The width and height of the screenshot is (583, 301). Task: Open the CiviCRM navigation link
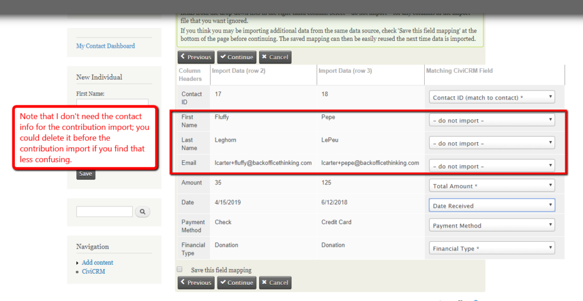pos(93,271)
